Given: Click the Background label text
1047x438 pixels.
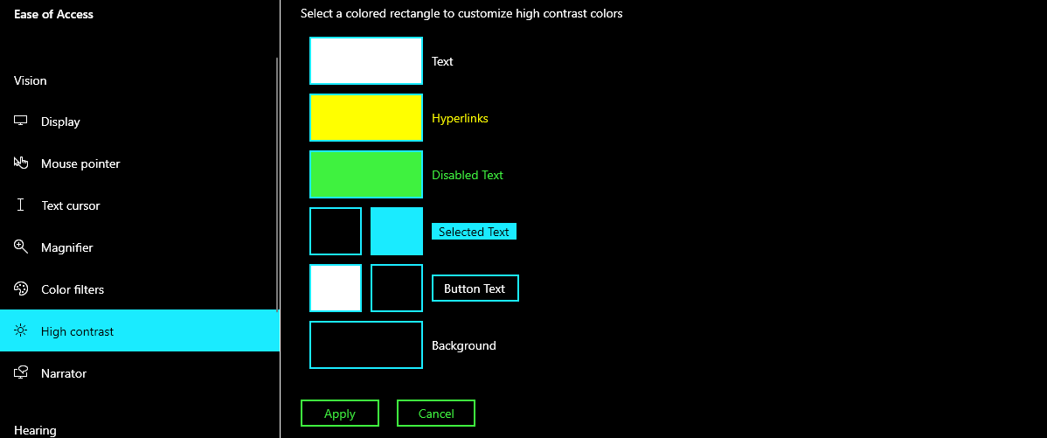Looking at the screenshot, I should click(x=464, y=346).
